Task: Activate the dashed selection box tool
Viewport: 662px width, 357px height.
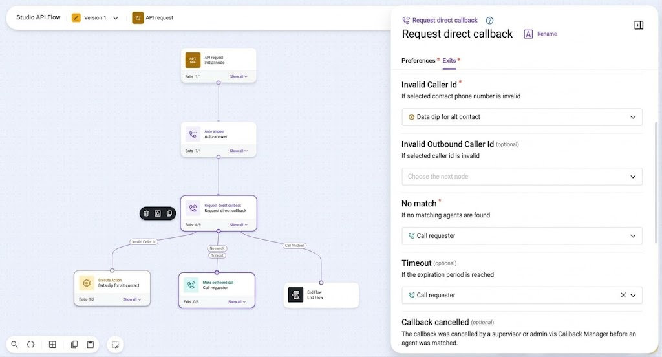Action: coord(115,344)
